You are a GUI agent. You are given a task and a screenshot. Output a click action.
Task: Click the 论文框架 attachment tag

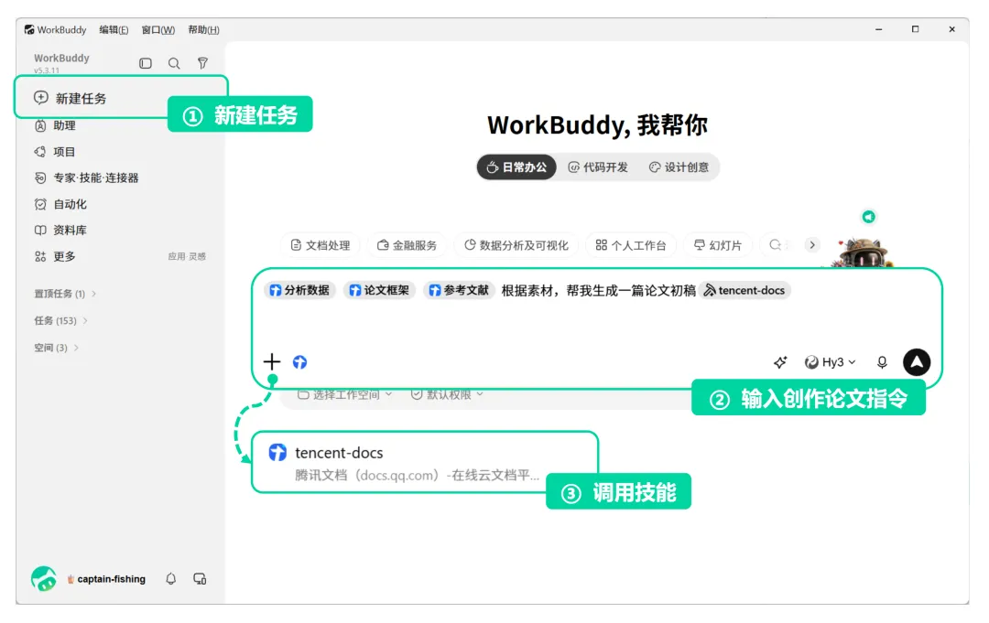[x=379, y=290]
